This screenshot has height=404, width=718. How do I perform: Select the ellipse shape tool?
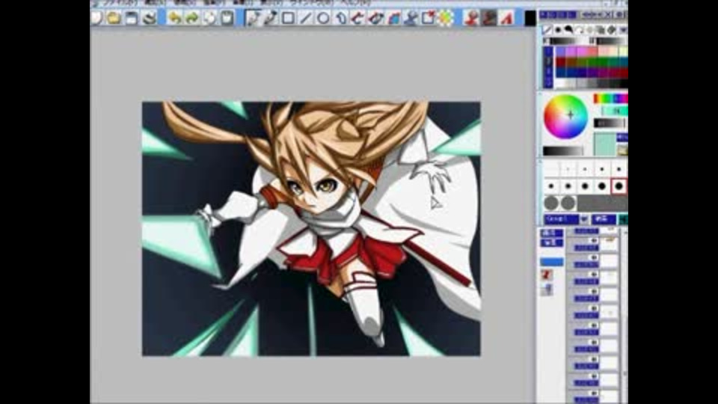323,18
